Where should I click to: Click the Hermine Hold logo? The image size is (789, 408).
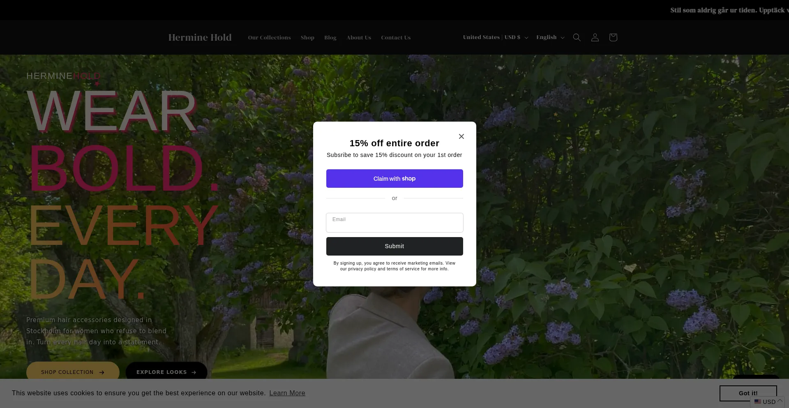tap(200, 37)
